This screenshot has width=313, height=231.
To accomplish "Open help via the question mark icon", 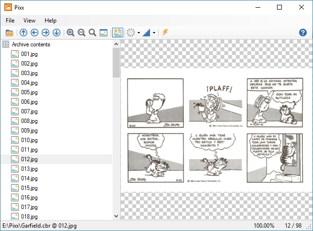I will click(x=303, y=33).
